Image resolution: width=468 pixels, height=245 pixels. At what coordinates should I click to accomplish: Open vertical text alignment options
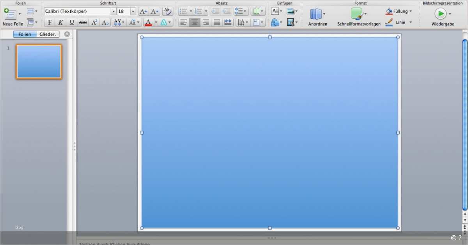coord(258,22)
